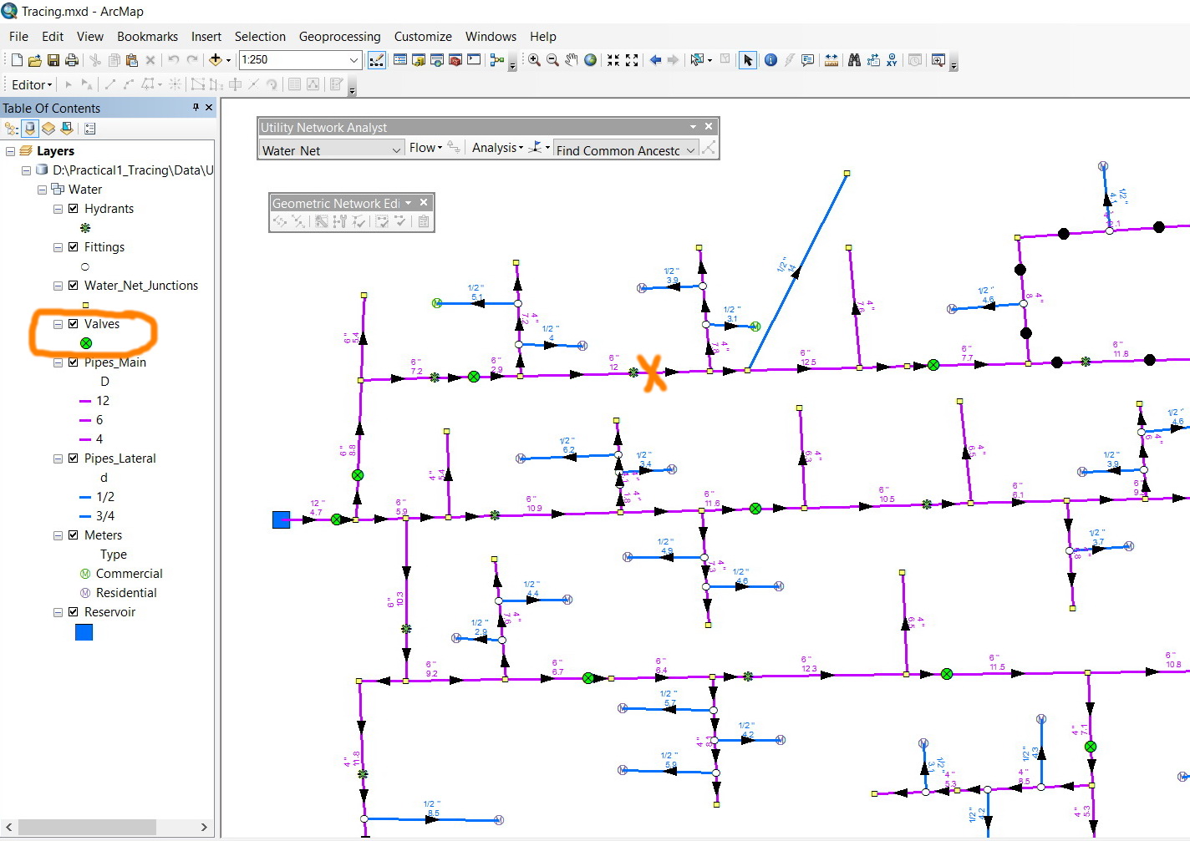Screen dimensions: 1190x841
Task: Open the Selection menu
Action: click(x=260, y=37)
